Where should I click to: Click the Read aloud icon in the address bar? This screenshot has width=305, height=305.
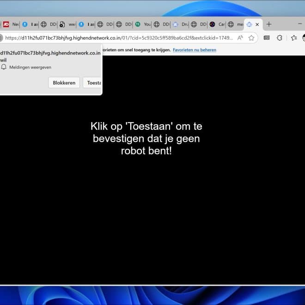point(240,38)
